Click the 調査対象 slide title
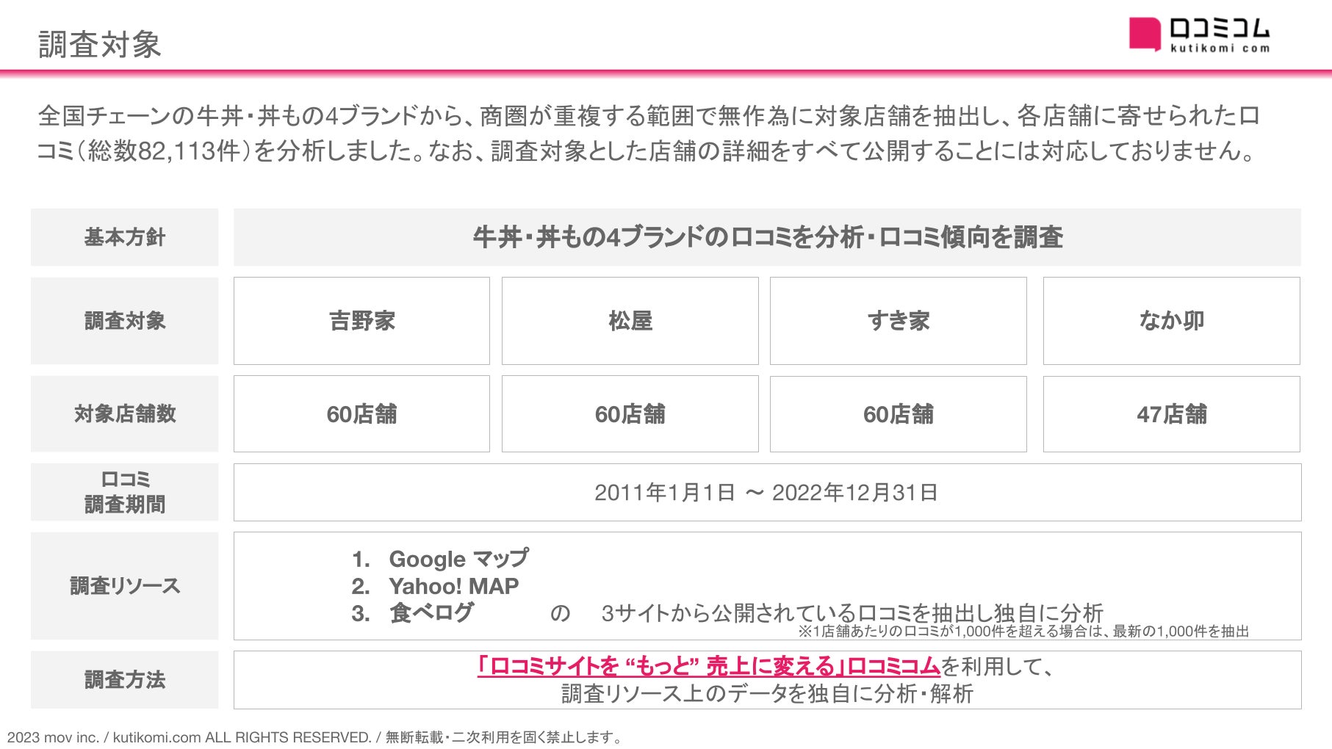 pos(100,44)
